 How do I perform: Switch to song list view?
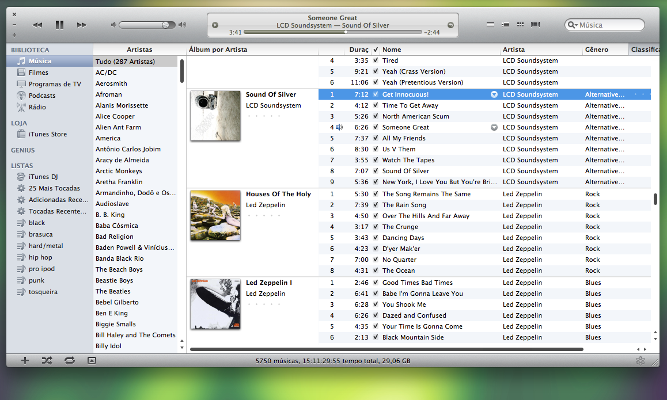click(x=491, y=25)
